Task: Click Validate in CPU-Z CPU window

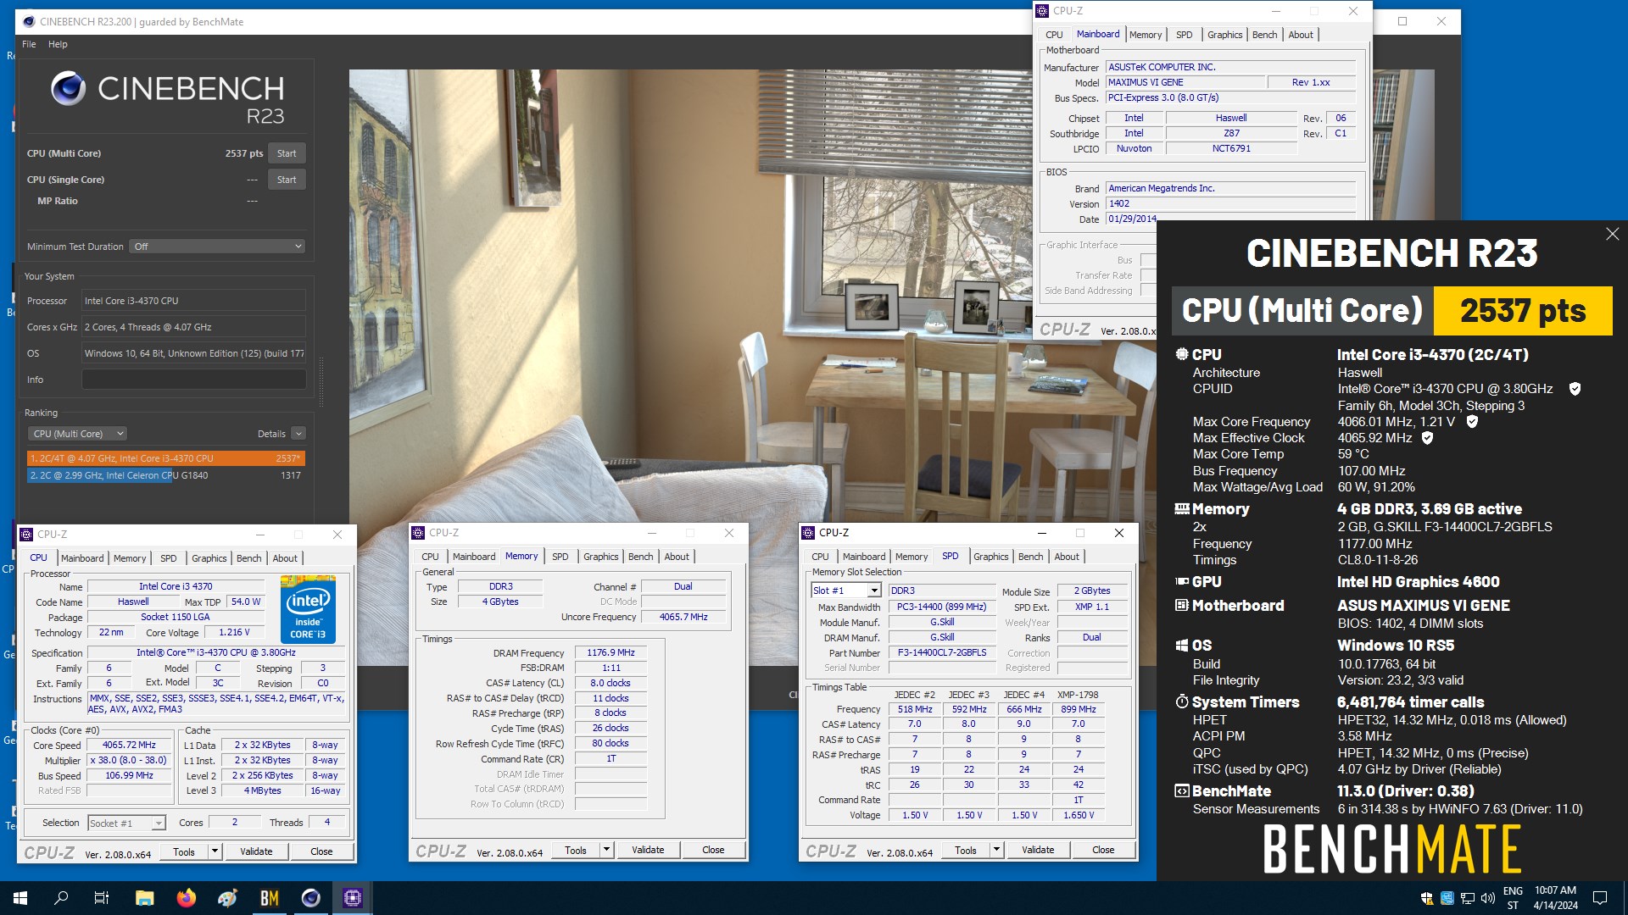Action: pos(256,851)
